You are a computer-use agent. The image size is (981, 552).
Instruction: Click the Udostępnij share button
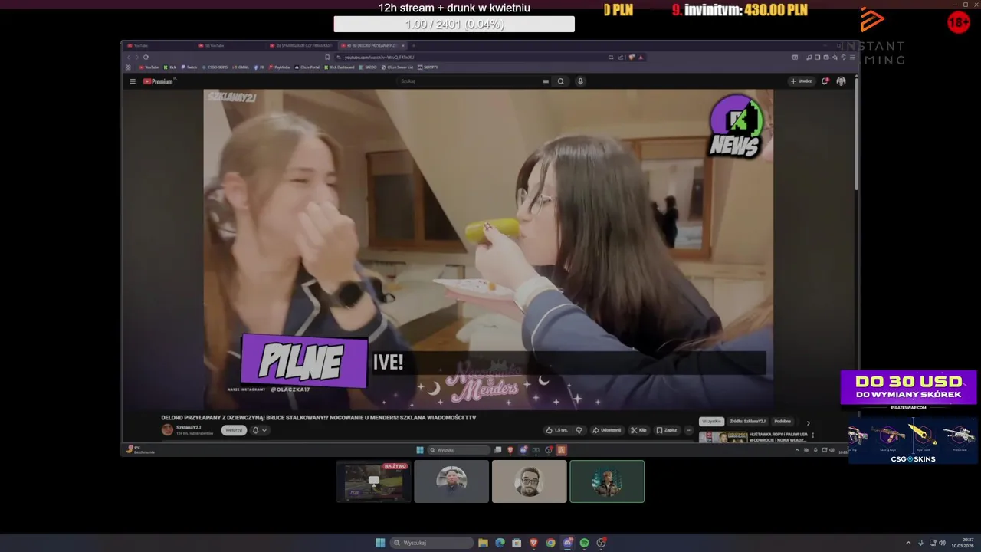[x=607, y=430]
